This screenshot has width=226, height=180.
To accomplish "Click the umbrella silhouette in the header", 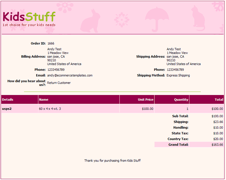I will tap(154, 19).
